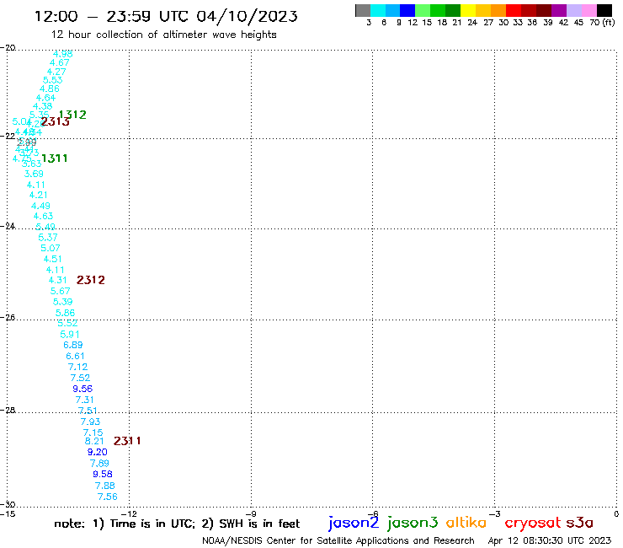Select the wave height value 6.89
The image size is (623, 548).
click(73, 345)
